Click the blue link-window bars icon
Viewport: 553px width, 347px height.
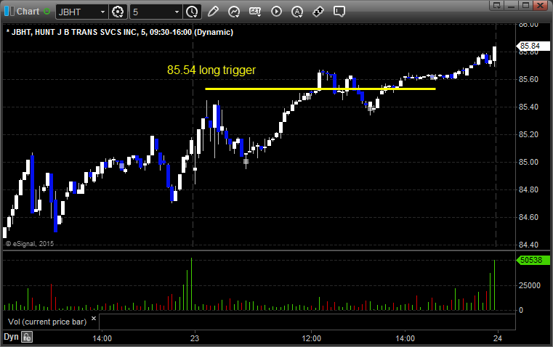(x=9, y=12)
